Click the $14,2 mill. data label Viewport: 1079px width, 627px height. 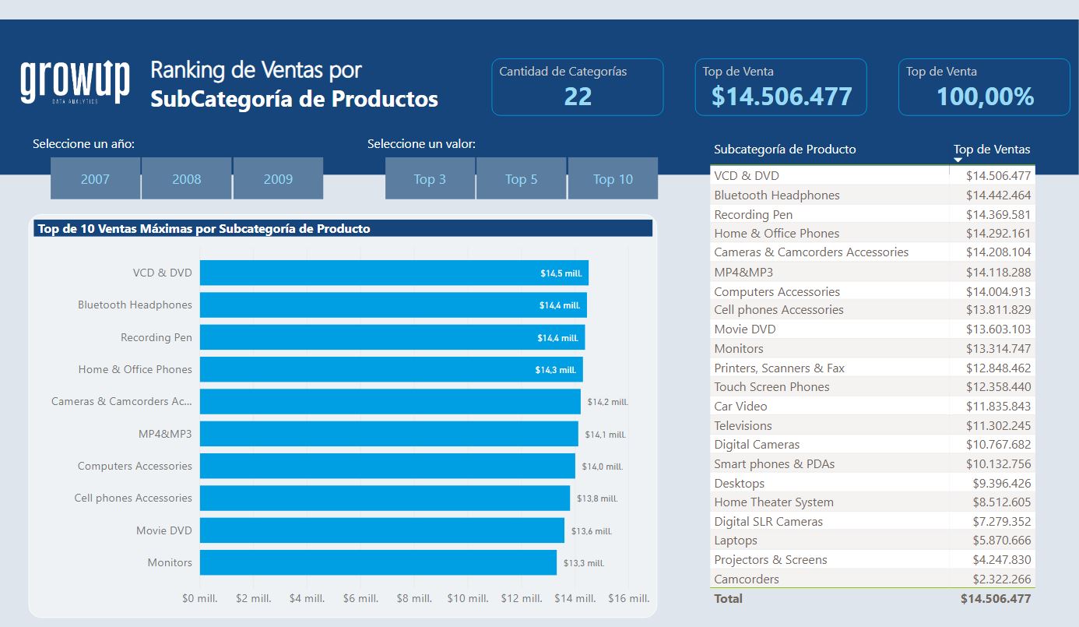click(x=607, y=402)
